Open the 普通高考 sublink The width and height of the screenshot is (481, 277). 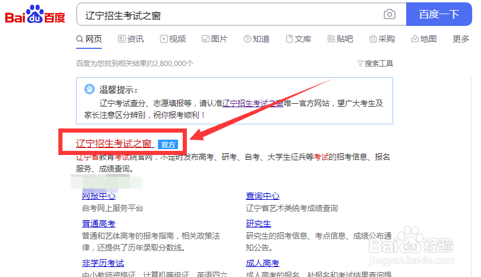(x=98, y=223)
